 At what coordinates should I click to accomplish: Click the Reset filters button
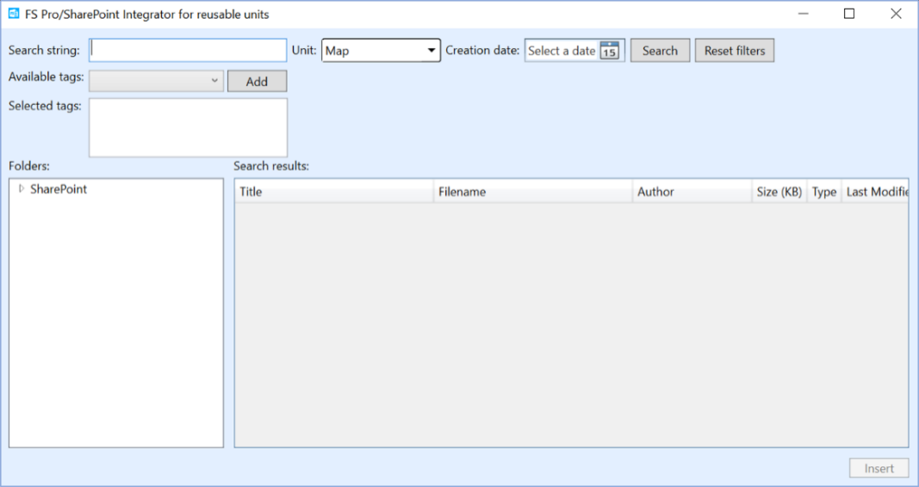735,51
